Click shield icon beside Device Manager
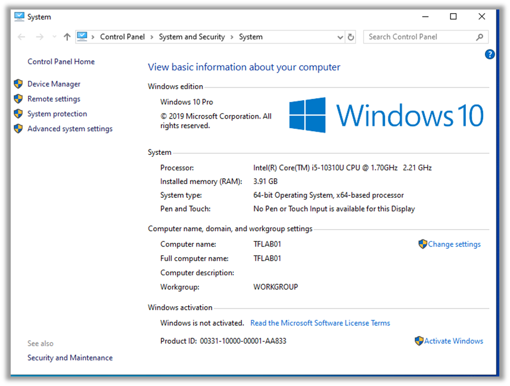Image resolution: width=510 pixels, height=386 pixels. click(18, 84)
